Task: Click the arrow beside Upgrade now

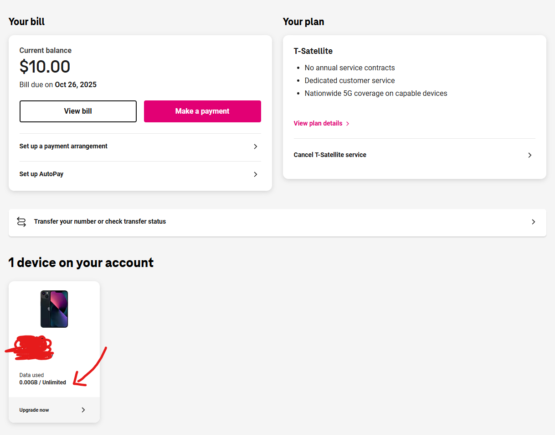Action: pyautogui.click(x=83, y=410)
